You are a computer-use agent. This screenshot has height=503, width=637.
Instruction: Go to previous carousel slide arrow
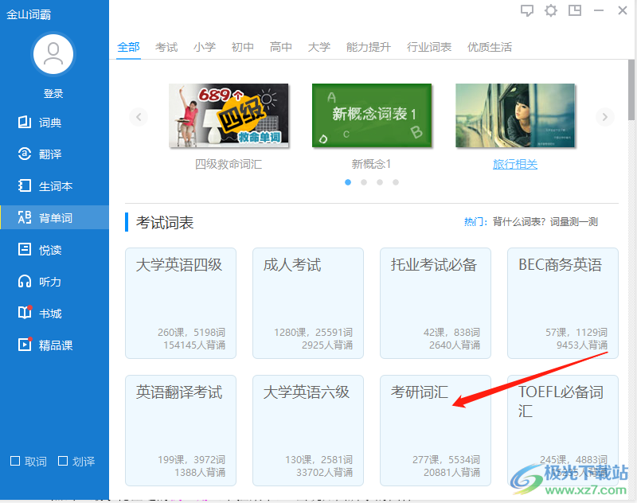click(139, 117)
